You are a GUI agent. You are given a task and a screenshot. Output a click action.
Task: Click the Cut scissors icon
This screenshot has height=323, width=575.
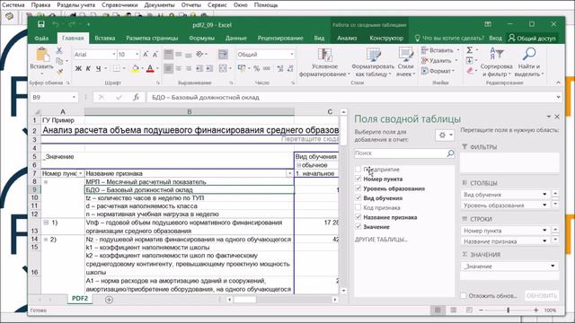click(59, 51)
